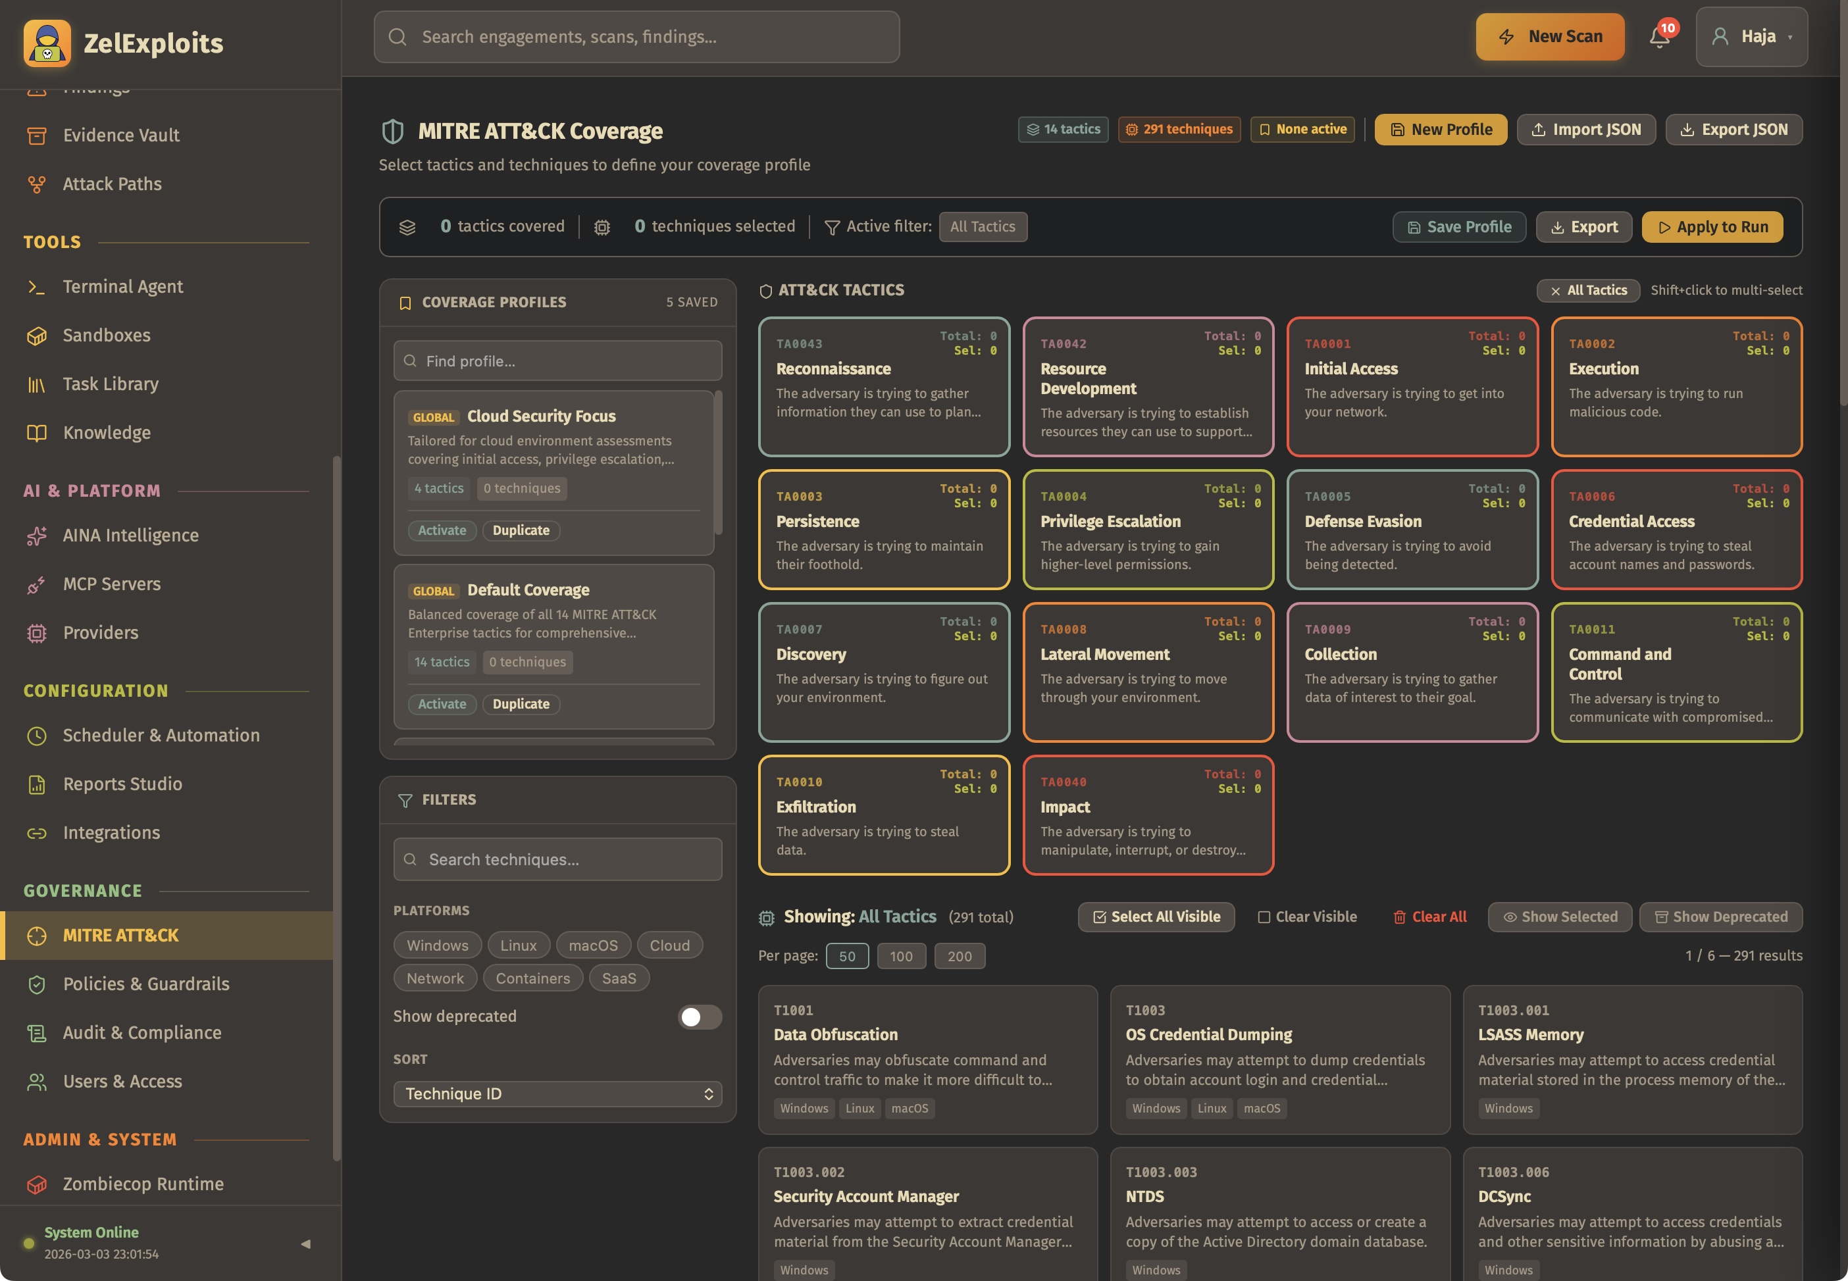This screenshot has width=1848, height=1281.
Task: Activate the Default Coverage profile
Action: [442, 704]
